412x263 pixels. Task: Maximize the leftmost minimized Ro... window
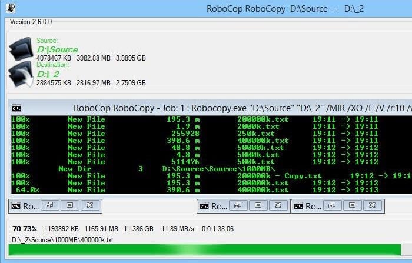69,205
